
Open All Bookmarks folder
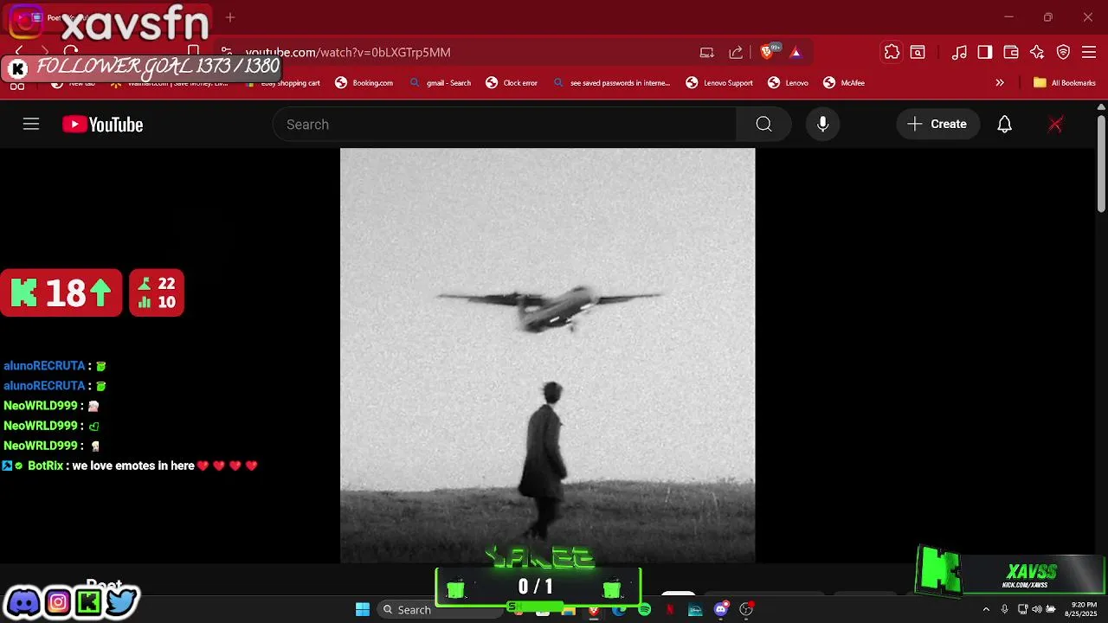1065,83
